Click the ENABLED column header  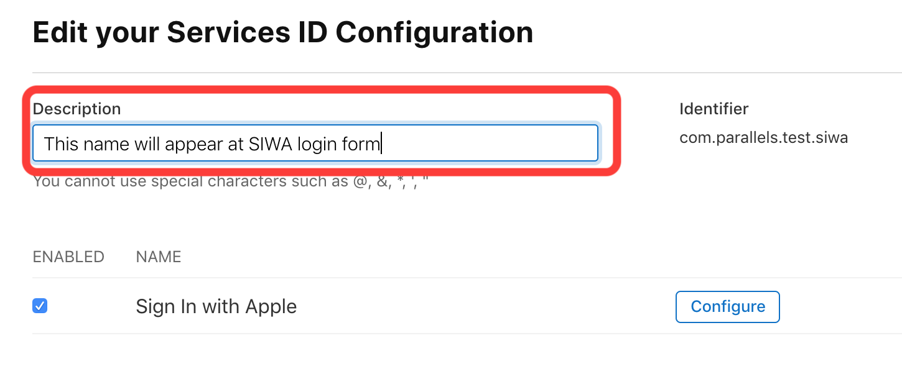coord(68,256)
